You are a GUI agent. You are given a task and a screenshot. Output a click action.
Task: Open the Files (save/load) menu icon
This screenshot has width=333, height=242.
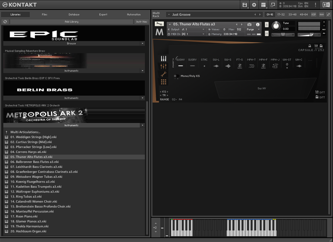pos(245,5)
